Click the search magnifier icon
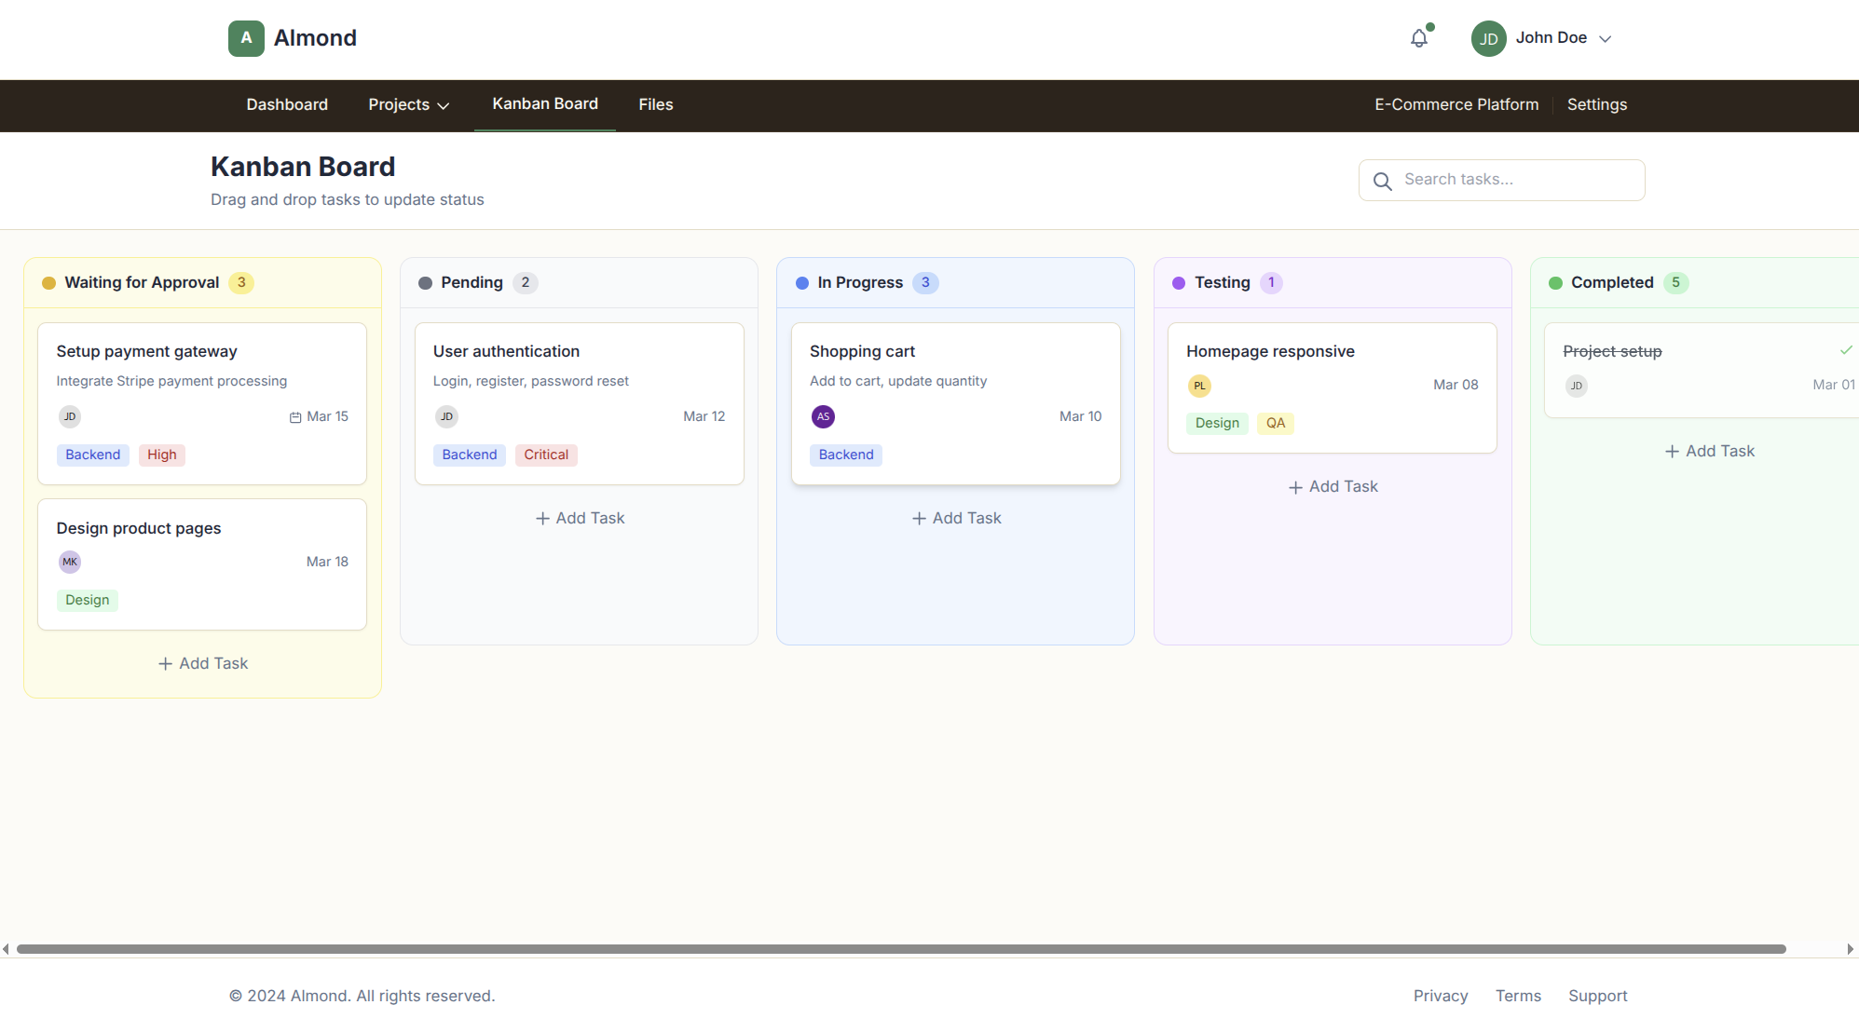The width and height of the screenshot is (1859, 1032). (1383, 180)
